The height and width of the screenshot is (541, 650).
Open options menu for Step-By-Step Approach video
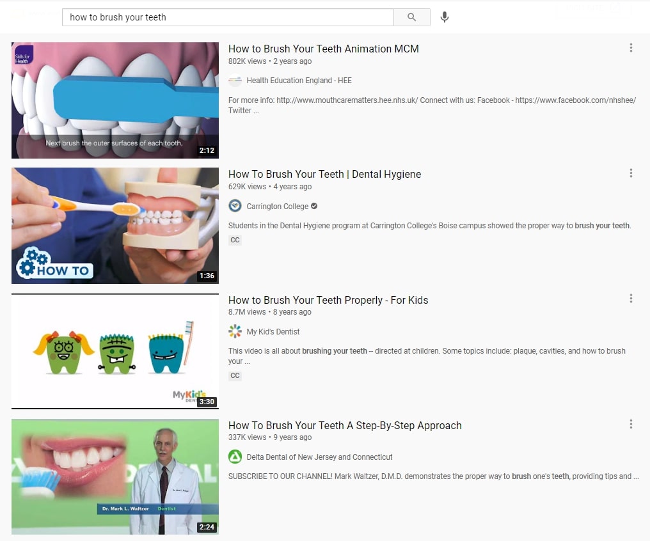[631, 424]
